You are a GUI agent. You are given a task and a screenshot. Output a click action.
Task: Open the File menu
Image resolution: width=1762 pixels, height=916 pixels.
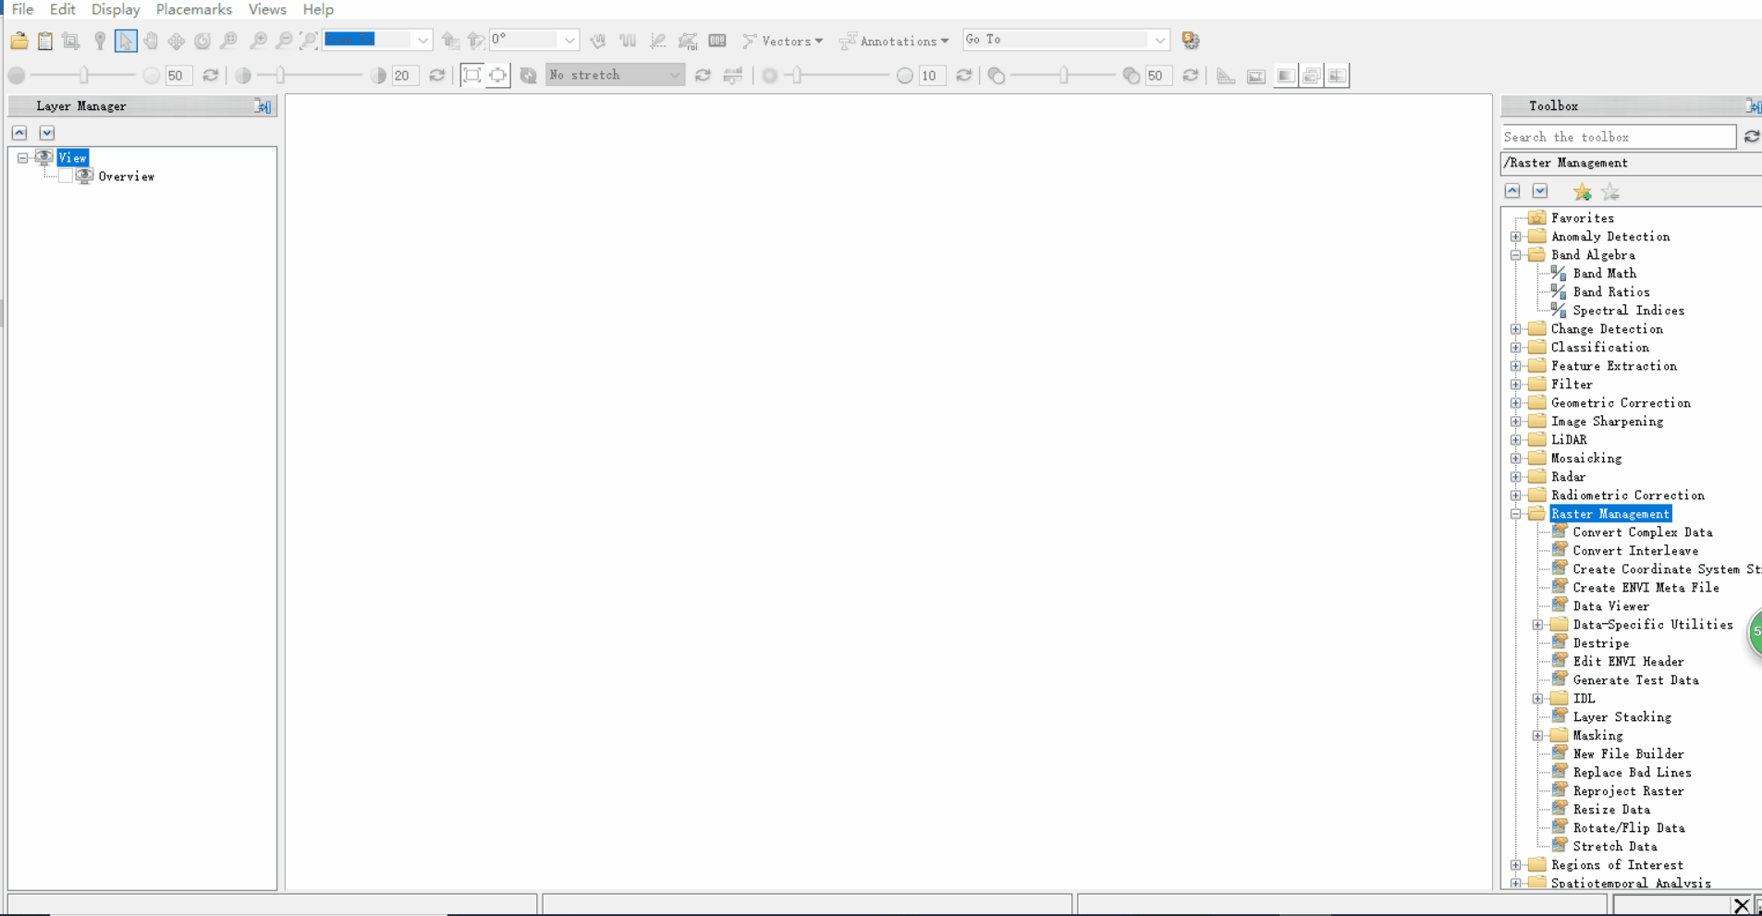click(22, 9)
